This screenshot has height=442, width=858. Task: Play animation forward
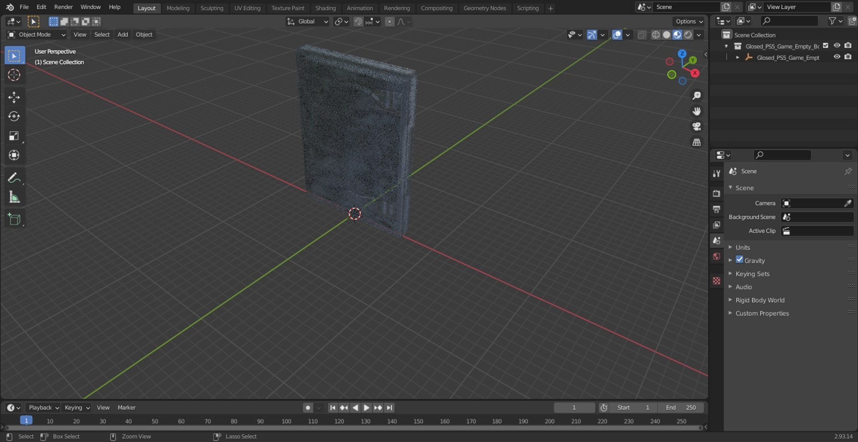click(366, 408)
